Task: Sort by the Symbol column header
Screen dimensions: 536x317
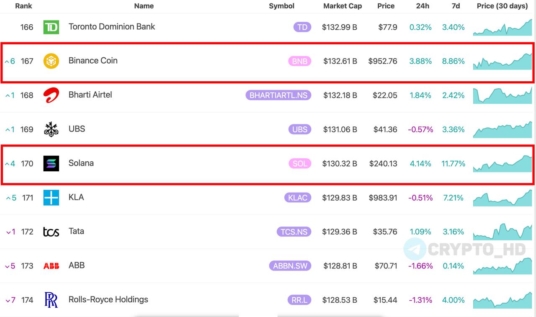Action: click(281, 6)
